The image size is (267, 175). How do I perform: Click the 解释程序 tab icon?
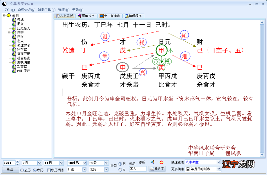(127, 16)
